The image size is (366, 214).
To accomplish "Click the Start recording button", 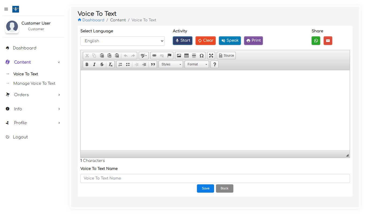I will point(182,41).
